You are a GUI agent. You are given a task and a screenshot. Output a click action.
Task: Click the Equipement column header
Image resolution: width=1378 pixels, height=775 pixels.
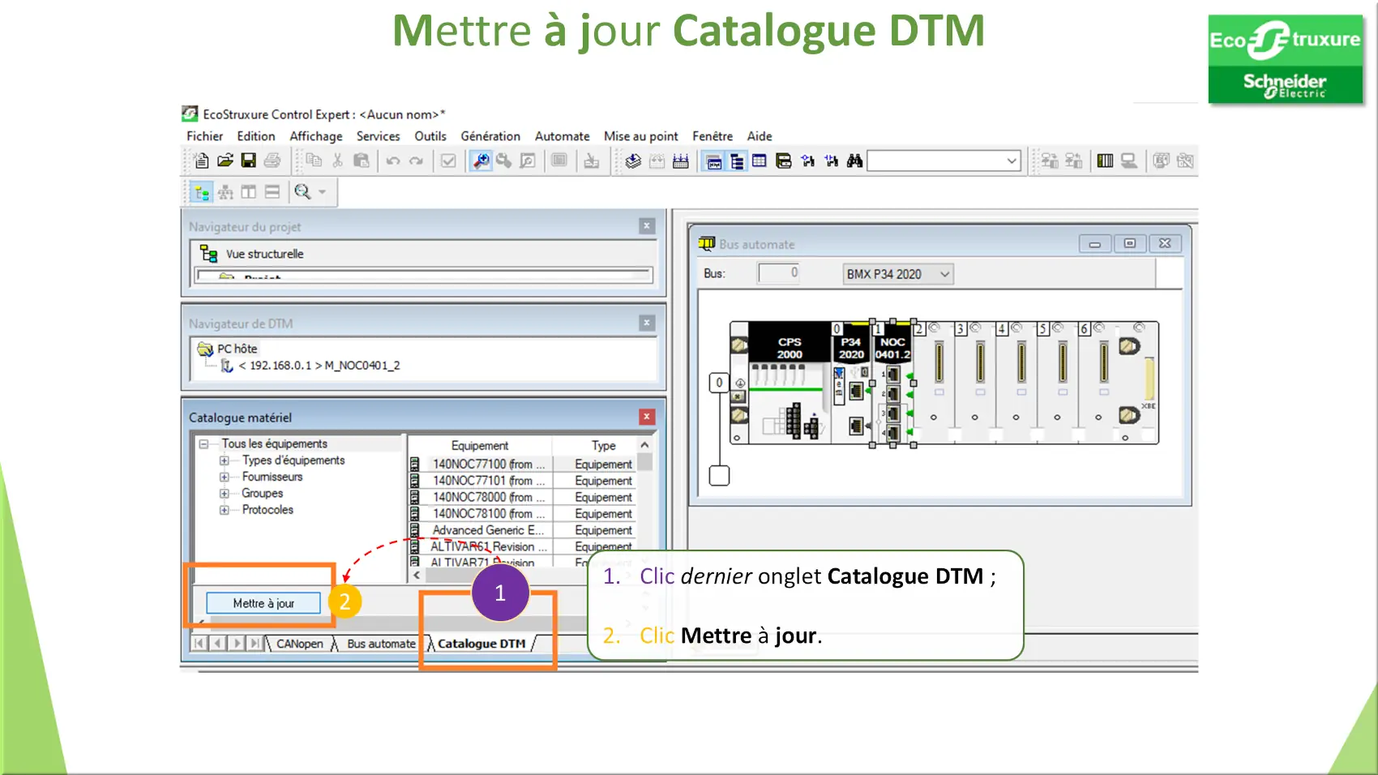pyautogui.click(x=480, y=446)
